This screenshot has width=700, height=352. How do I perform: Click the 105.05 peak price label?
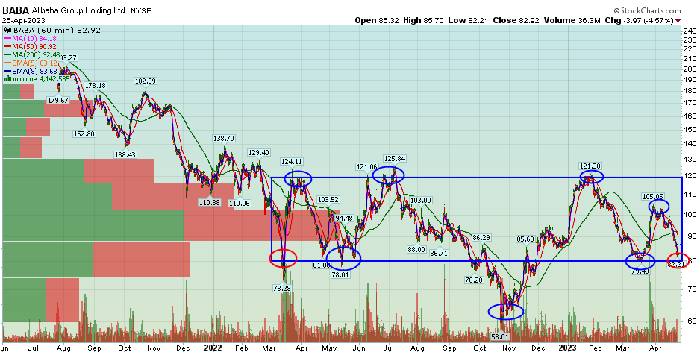653,196
